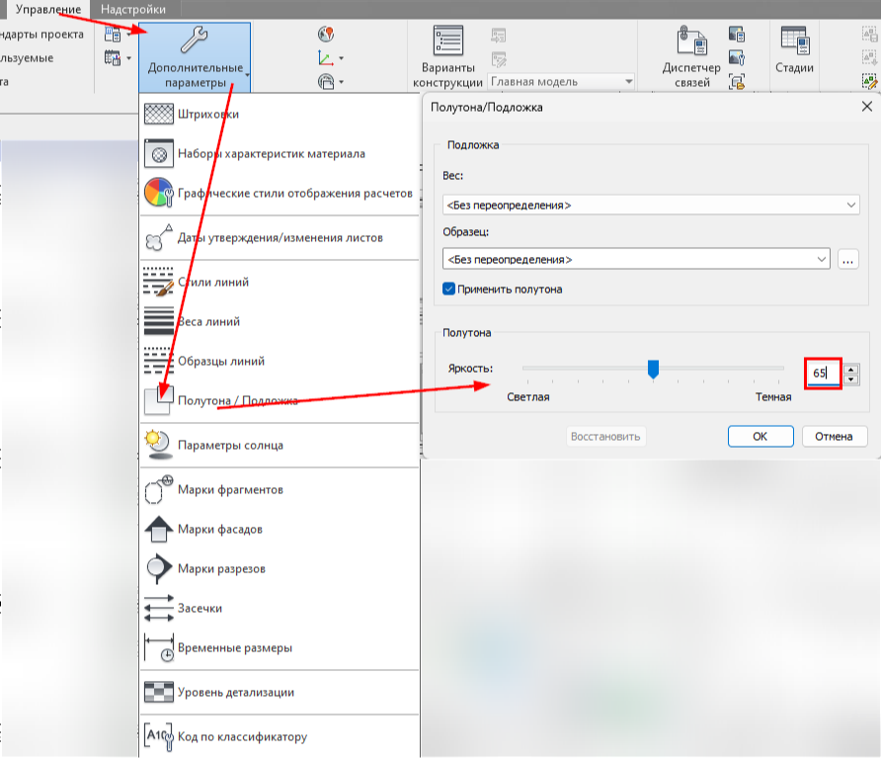Image resolution: width=881 pixels, height=758 pixels.
Task: Open Параметры солнца sun icon
Action: point(159,445)
